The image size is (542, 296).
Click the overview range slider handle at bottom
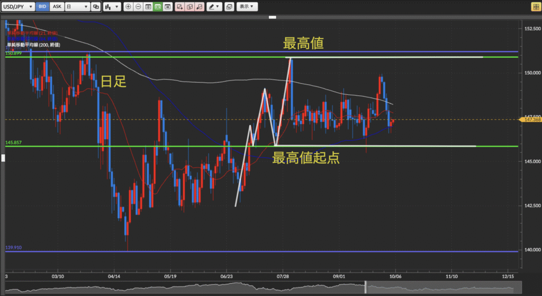(x=365, y=288)
